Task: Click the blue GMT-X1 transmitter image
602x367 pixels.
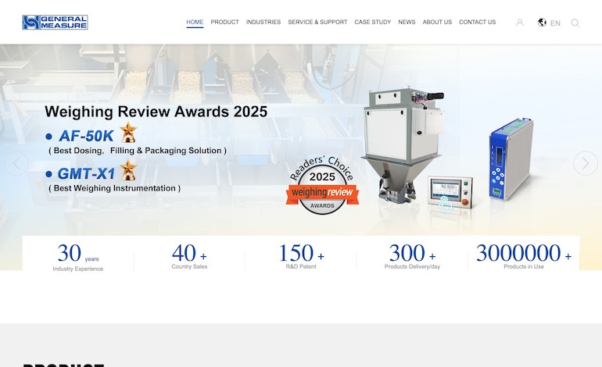Action: (511, 159)
